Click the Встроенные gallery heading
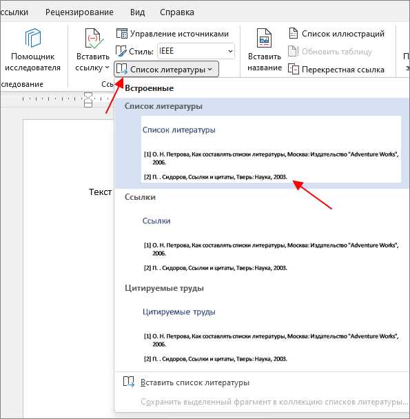This screenshot has width=410, height=419. [149, 88]
